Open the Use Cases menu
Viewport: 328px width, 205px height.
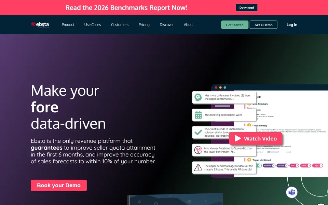93,25
